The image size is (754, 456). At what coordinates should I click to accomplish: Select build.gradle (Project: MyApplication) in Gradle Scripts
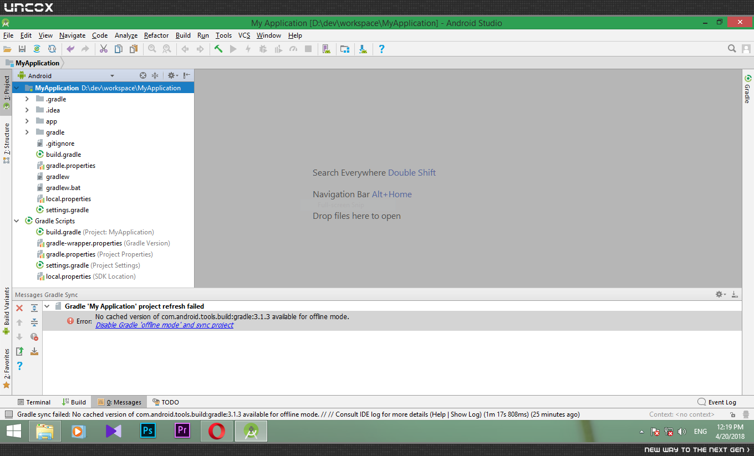click(x=95, y=232)
